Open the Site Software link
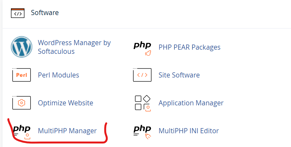The width and height of the screenshot is (291, 147). tap(179, 75)
